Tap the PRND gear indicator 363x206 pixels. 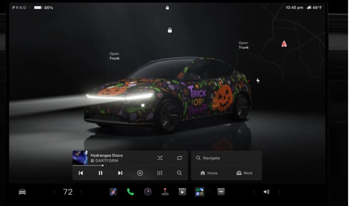[20, 7]
